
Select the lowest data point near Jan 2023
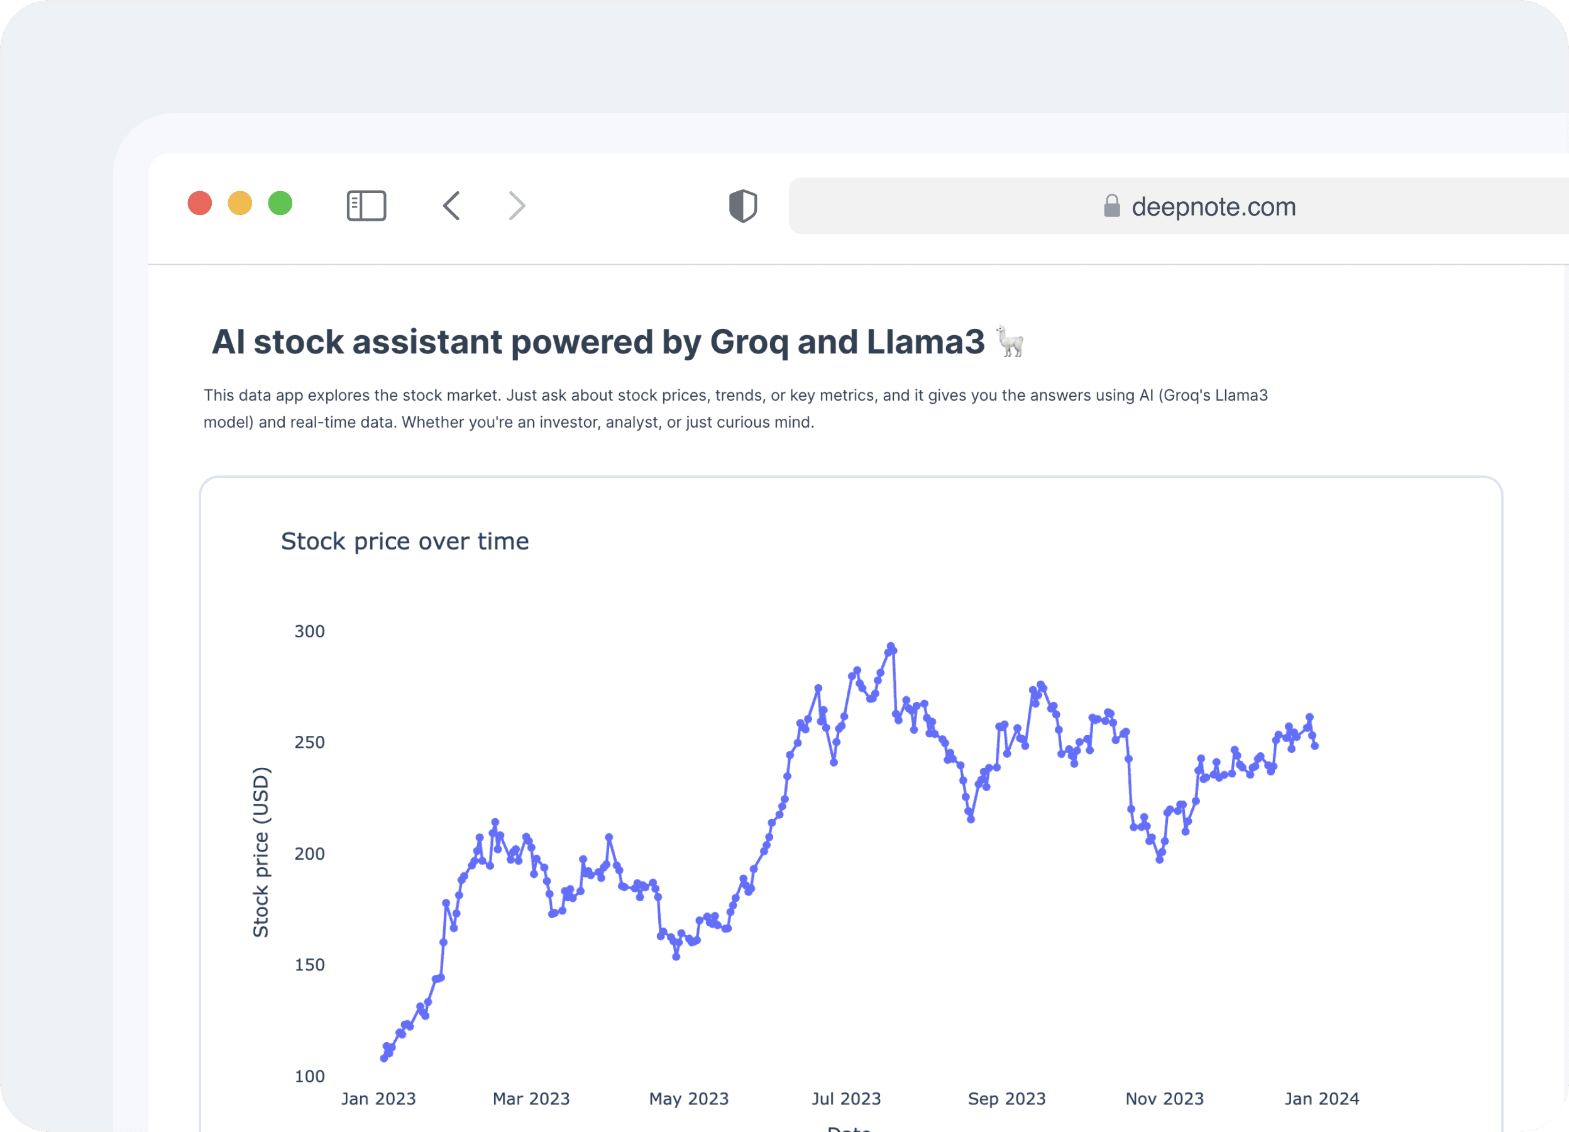tap(385, 1057)
